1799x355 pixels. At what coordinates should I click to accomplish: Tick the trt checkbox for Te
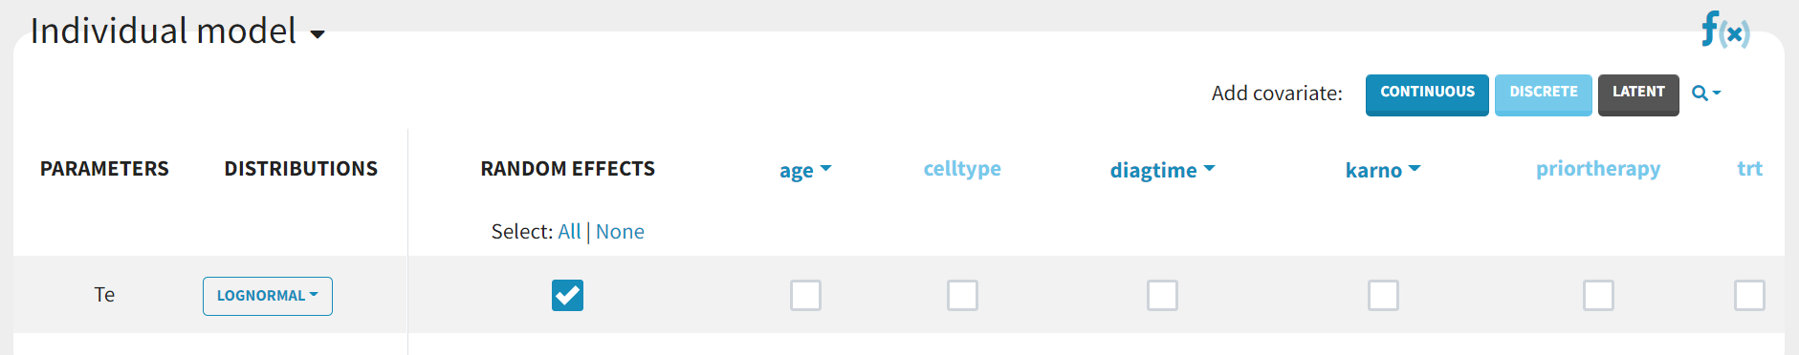pyautogui.click(x=1749, y=295)
